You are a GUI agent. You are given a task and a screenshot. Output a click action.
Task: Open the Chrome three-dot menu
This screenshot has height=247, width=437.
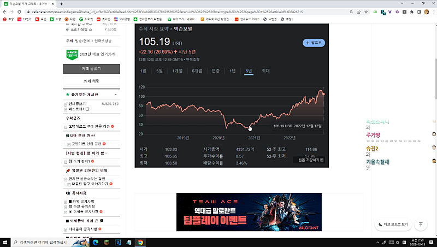point(434,12)
